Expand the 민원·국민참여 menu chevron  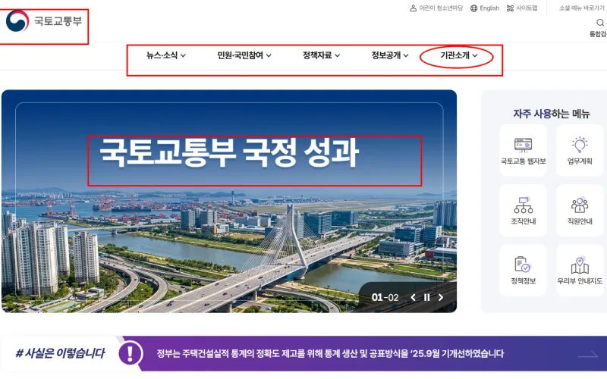269,55
